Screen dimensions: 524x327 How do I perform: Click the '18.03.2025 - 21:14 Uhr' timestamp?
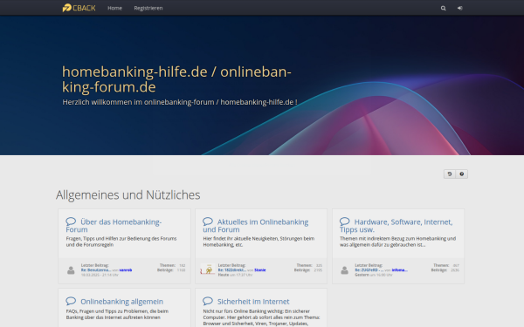(x=100, y=275)
